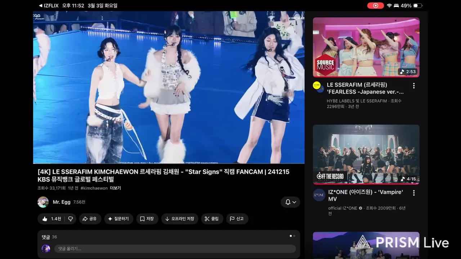Open the #kimchaewon hashtag
This screenshot has width=461, height=259.
[x=94, y=188]
